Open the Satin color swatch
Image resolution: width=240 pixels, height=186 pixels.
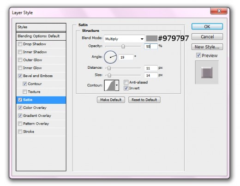point(151,38)
